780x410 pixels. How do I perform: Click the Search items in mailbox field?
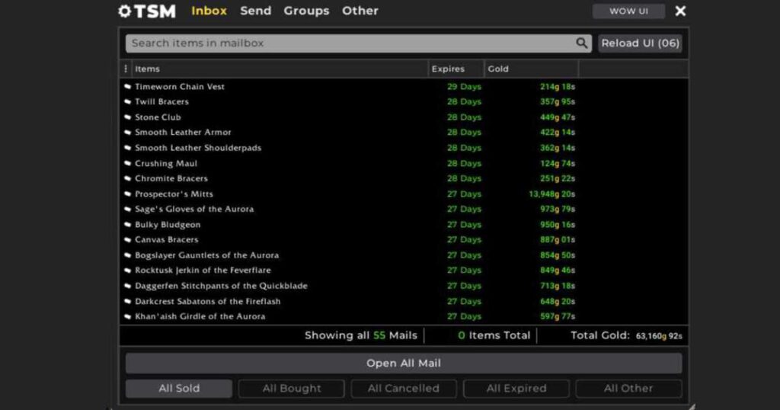(x=350, y=43)
